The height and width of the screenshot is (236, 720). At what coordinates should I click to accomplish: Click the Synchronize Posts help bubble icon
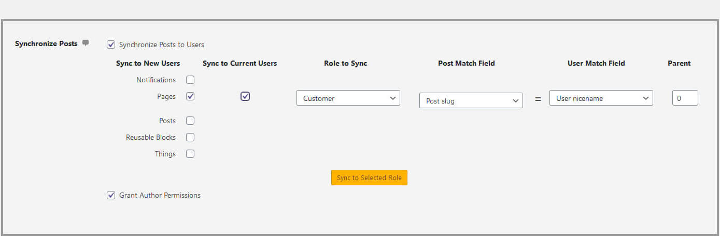(x=86, y=43)
